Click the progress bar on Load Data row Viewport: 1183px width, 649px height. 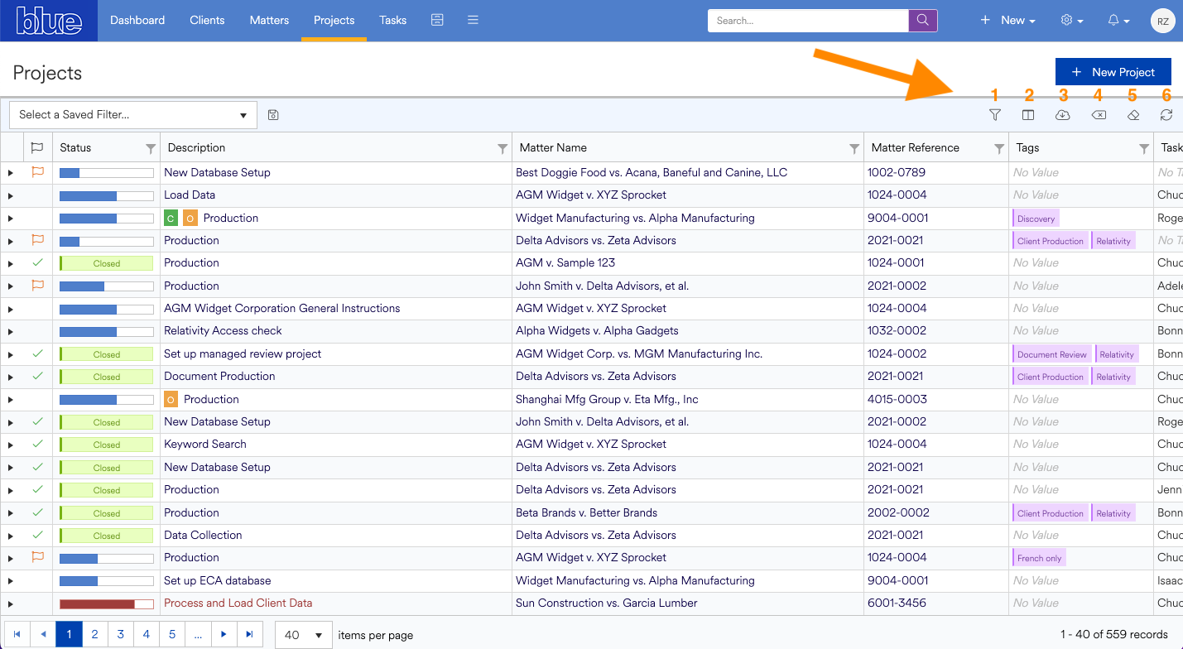(107, 195)
